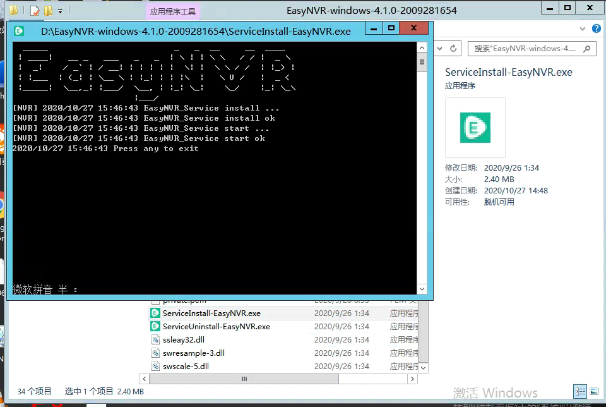Click the ServiceInstall-EasyNVR.exe file icon
This screenshot has width=606, height=407.
point(155,313)
